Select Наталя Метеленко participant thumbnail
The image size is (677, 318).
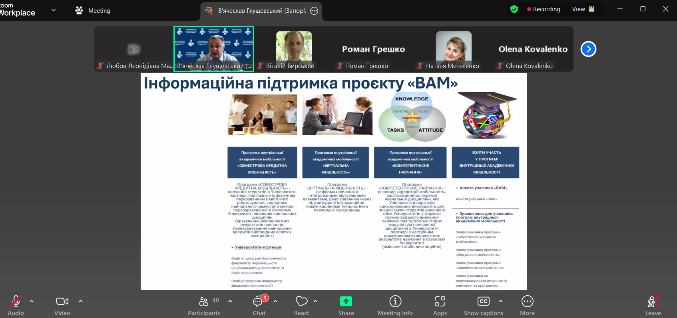(x=454, y=49)
